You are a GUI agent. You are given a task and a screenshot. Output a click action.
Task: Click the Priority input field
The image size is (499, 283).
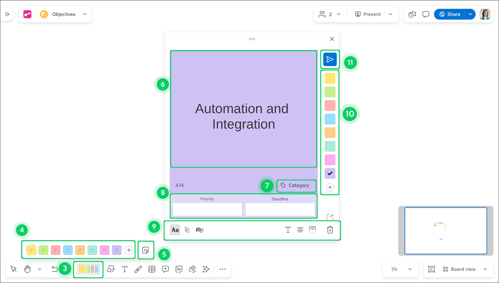(x=207, y=209)
